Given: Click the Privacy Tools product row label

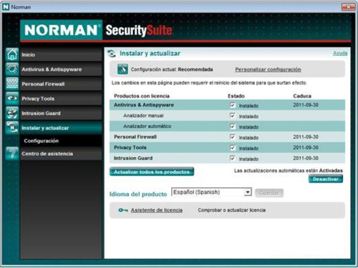Looking at the screenshot, I should [x=130, y=147].
